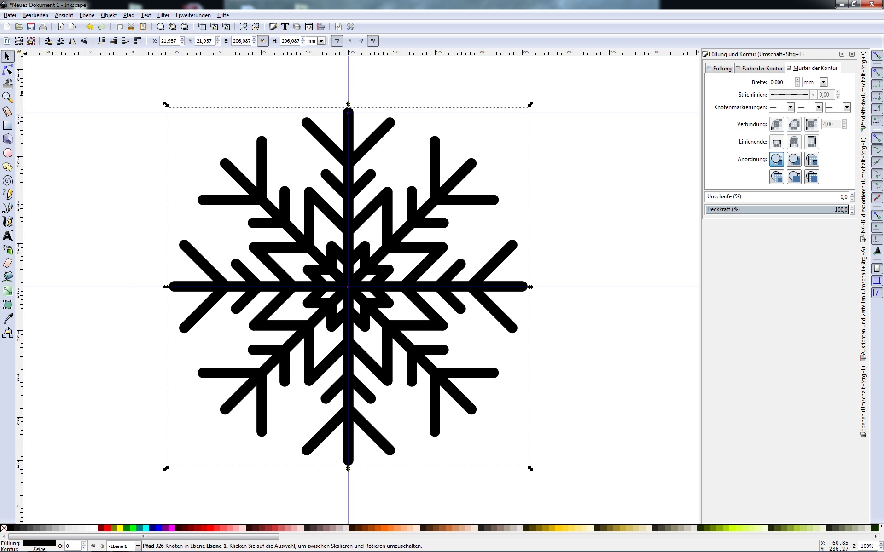Screen dimensions: 884x552
Task: Open the Strichlinien dash pattern dropdown
Action: (x=813, y=95)
